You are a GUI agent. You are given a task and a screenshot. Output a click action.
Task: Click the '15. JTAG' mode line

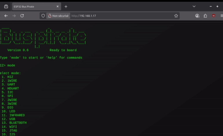[x=9, y=131]
